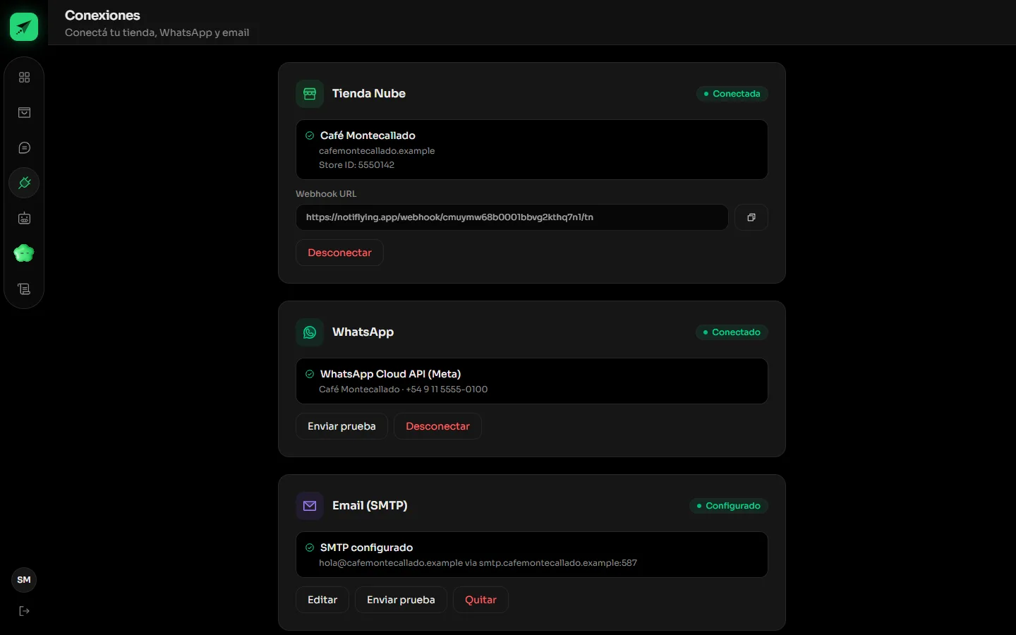Click the check icon beside WhatsApp Cloud API
This screenshot has width=1016, height=635.
pos(310,374)
